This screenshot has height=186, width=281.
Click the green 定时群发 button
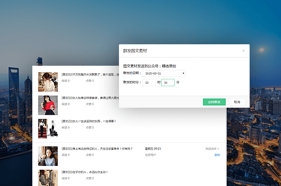coord(214,102)
